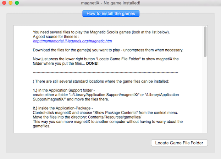Click the "This way you can move magnetiX" line
This screenshot has height=159, width=221.
click(x=108, y=122)
